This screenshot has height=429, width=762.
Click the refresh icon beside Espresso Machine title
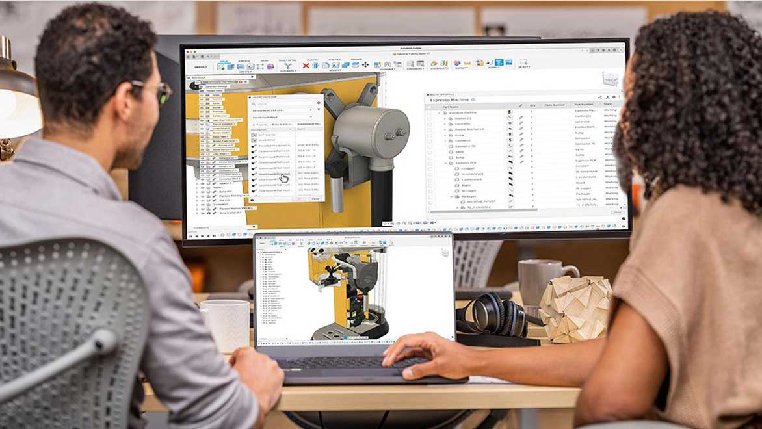click(x=473, y=100)
